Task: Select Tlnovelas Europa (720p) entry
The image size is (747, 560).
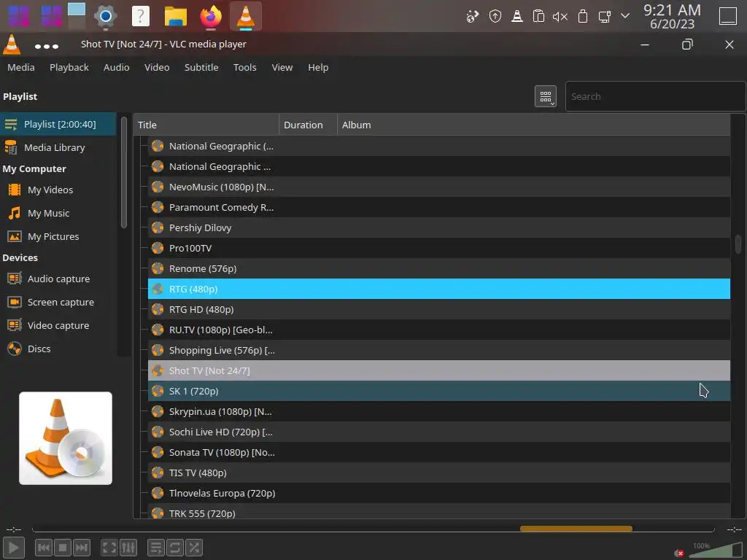Action: point(438,494)
